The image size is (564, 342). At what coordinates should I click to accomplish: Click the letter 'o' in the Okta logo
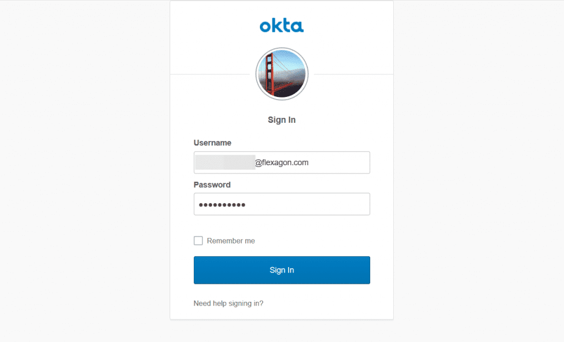[x=265, y=26]
